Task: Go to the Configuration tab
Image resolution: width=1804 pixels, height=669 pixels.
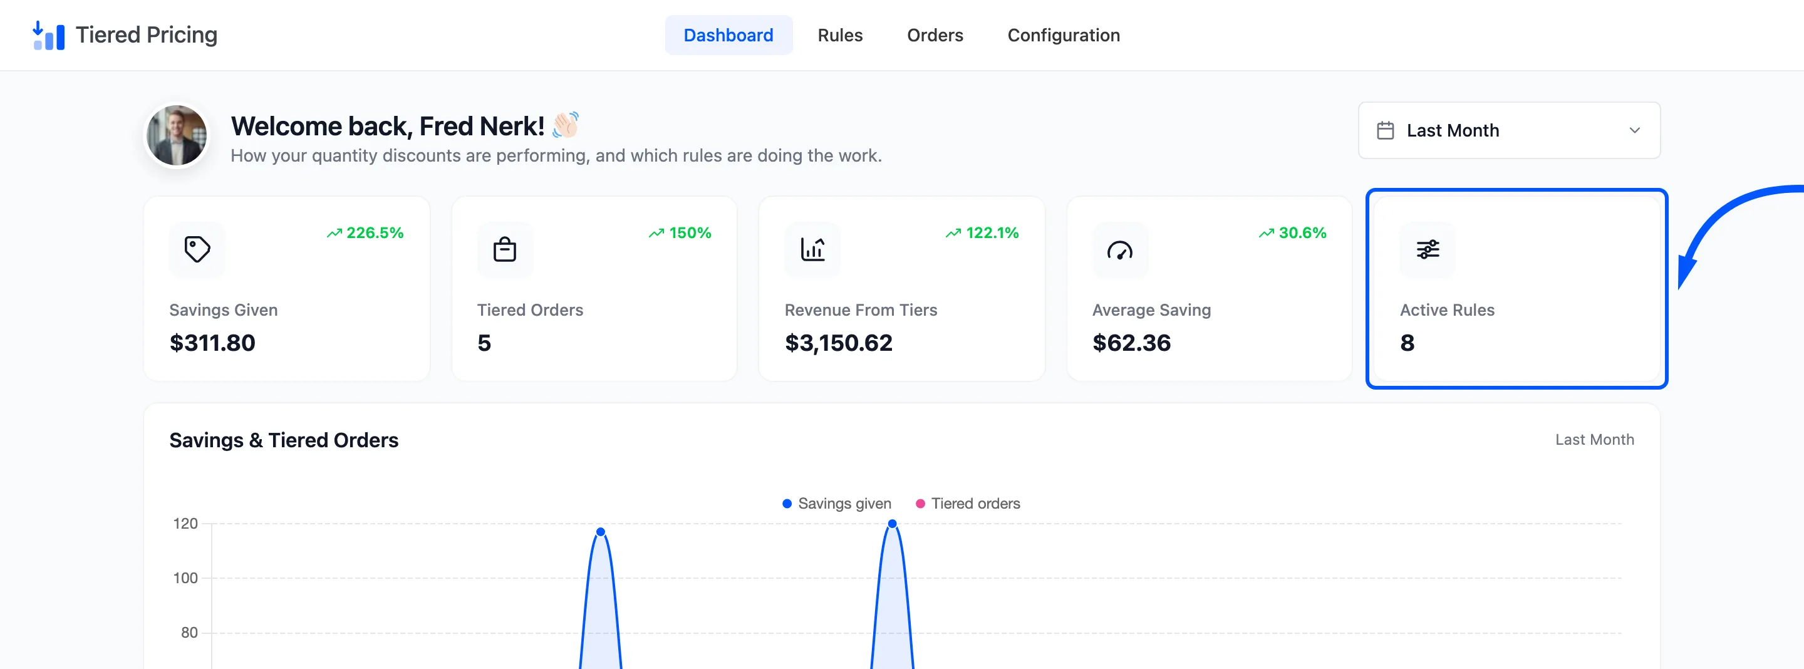Action: (x=1063, y=35)
